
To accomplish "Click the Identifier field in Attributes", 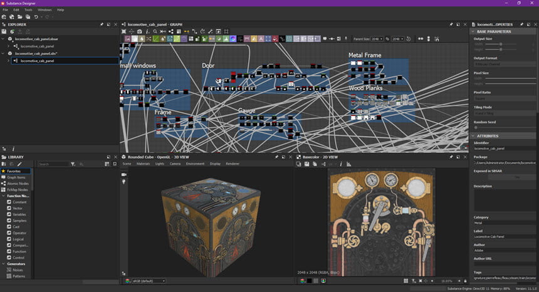I will (x=505, y=149).
